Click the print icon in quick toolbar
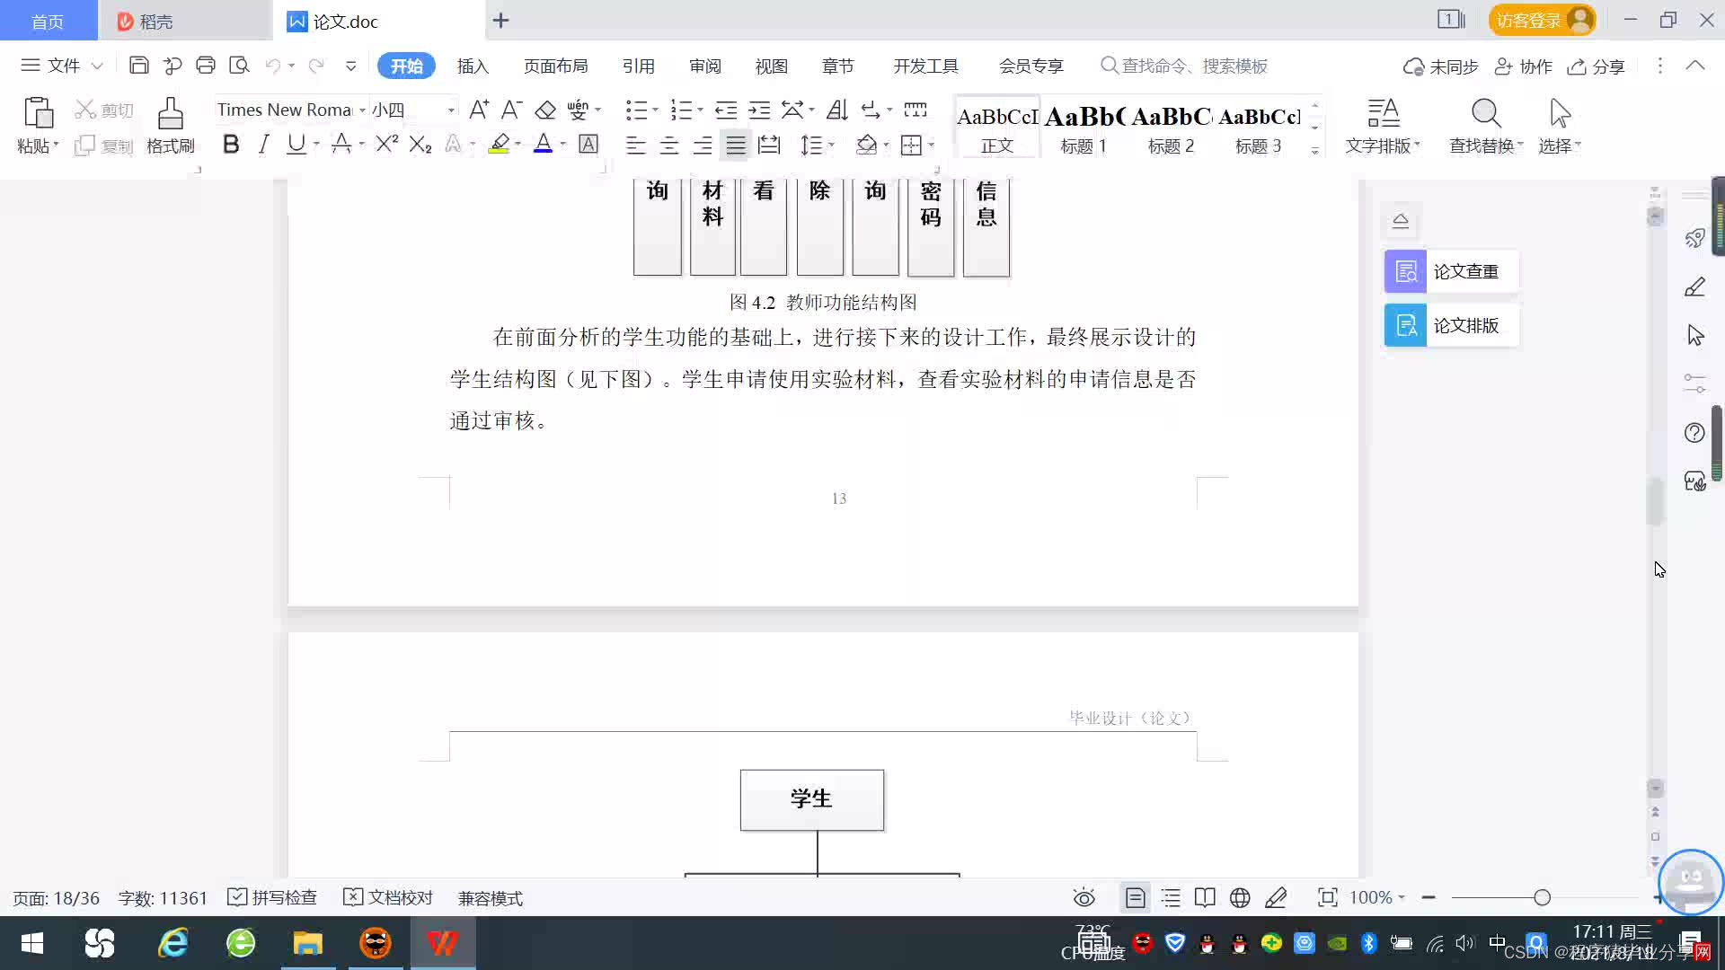Viewport: 1725px width, 970px height. coord(206,66)
